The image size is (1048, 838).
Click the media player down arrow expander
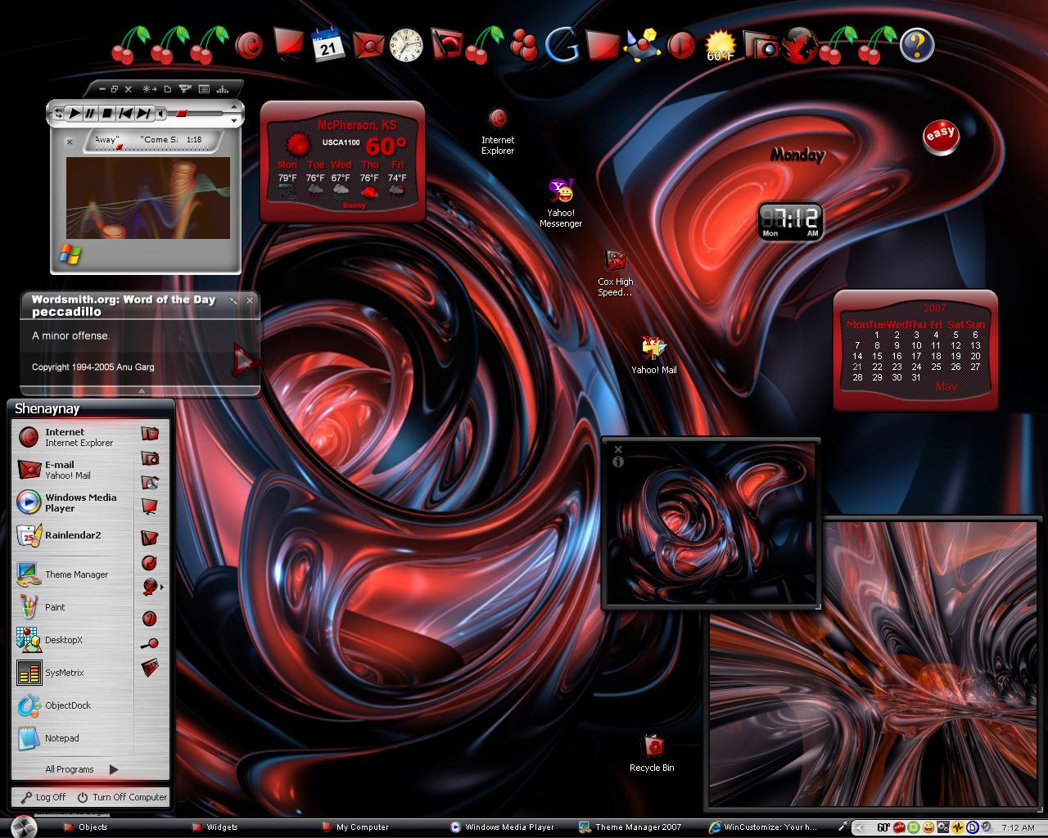[x=233, y=121]
